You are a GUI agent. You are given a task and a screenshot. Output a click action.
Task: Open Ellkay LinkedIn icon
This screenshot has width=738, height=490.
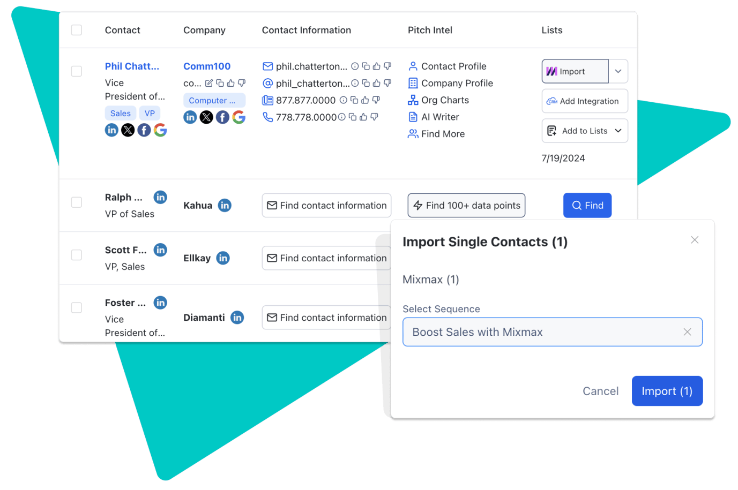[223, 258]
